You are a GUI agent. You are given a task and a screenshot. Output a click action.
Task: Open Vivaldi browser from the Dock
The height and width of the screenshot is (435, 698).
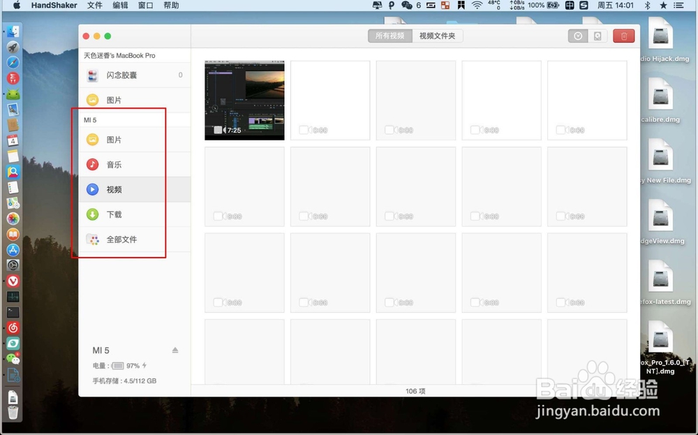(13, 281)
